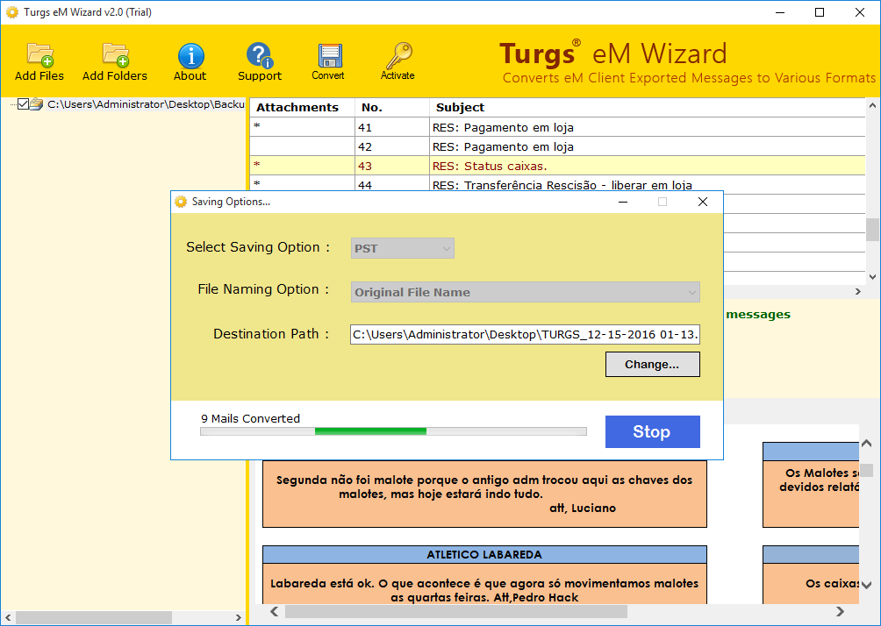Click the preview pane horizontal scrollbar thumb

(456, 611)
